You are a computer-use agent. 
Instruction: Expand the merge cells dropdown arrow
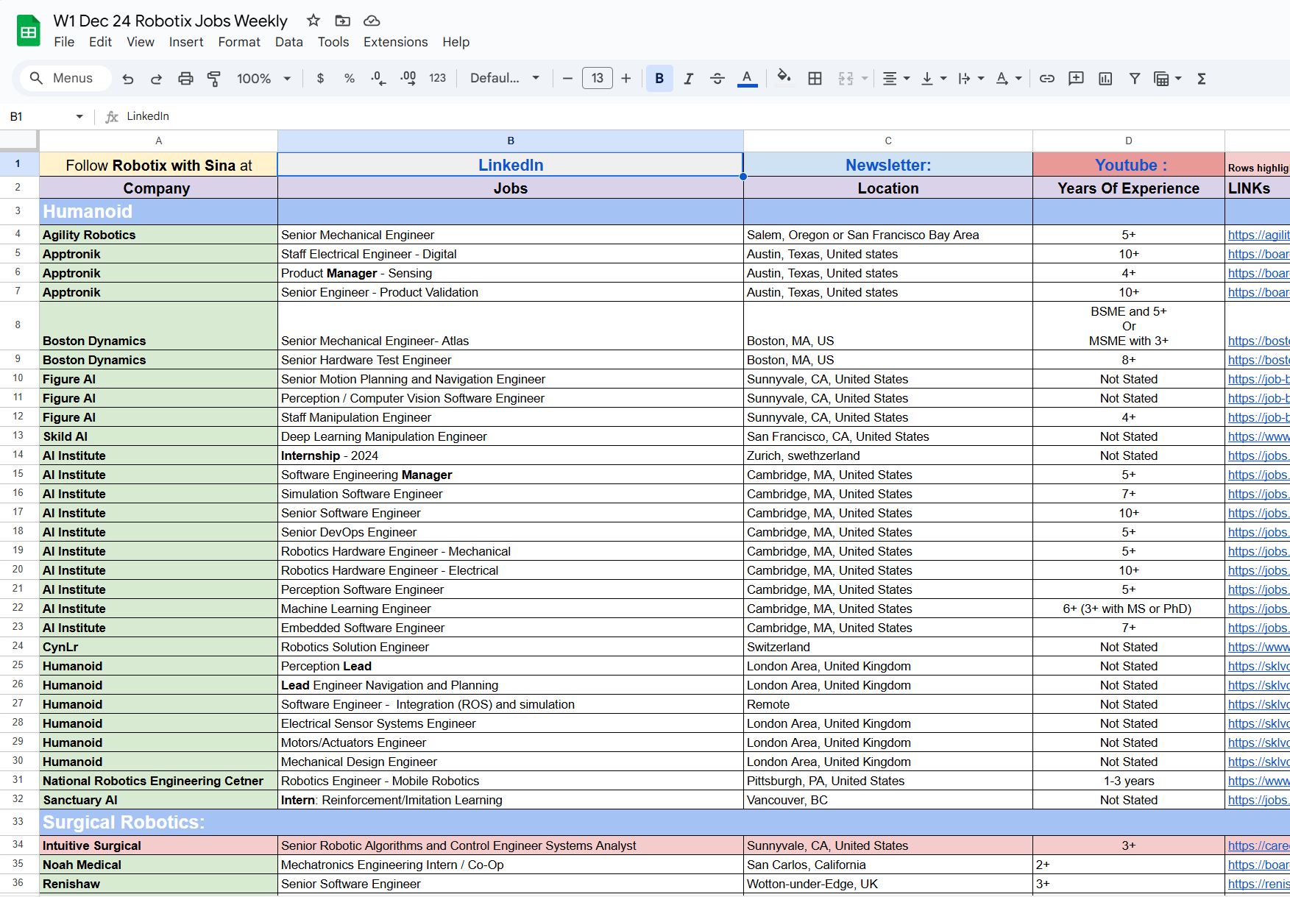[x=865, y=78]
